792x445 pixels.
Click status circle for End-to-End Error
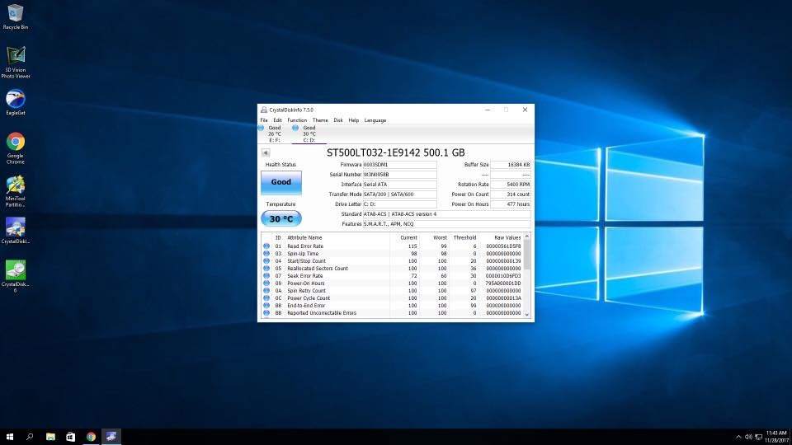pyautogui.click(x=266, y=305)
